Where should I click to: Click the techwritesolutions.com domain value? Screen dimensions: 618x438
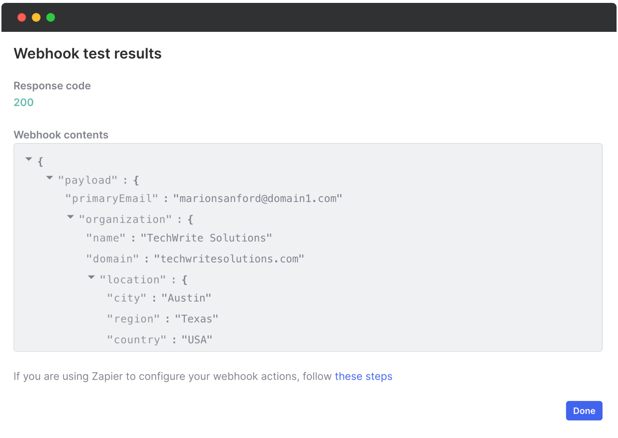pos(229,259)
